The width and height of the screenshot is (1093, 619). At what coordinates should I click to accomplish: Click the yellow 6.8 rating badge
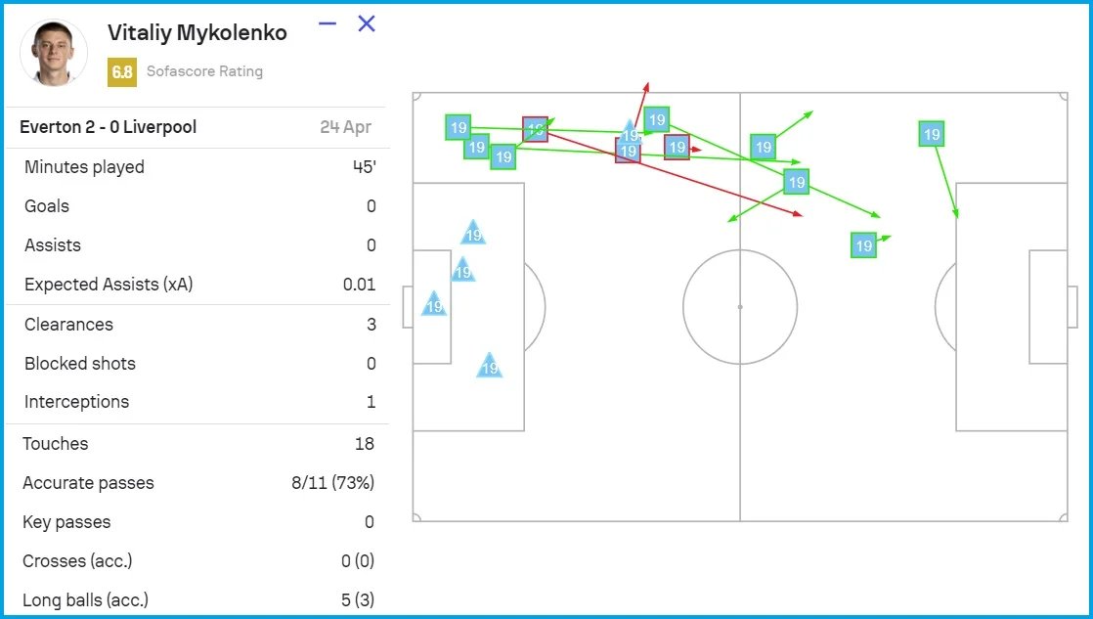(x=122, y=71)
